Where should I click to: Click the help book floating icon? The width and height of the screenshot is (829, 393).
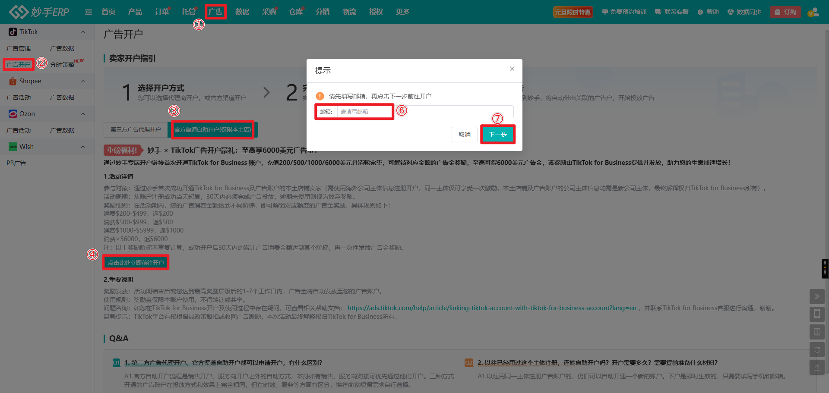click(x=817, y=332)
